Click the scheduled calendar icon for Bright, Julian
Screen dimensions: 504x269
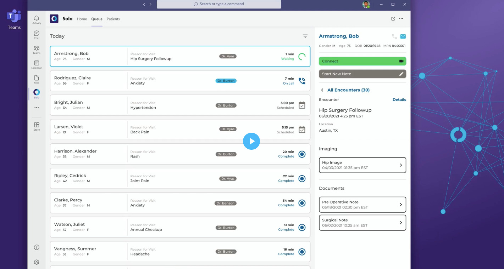[x=302, y=105]
